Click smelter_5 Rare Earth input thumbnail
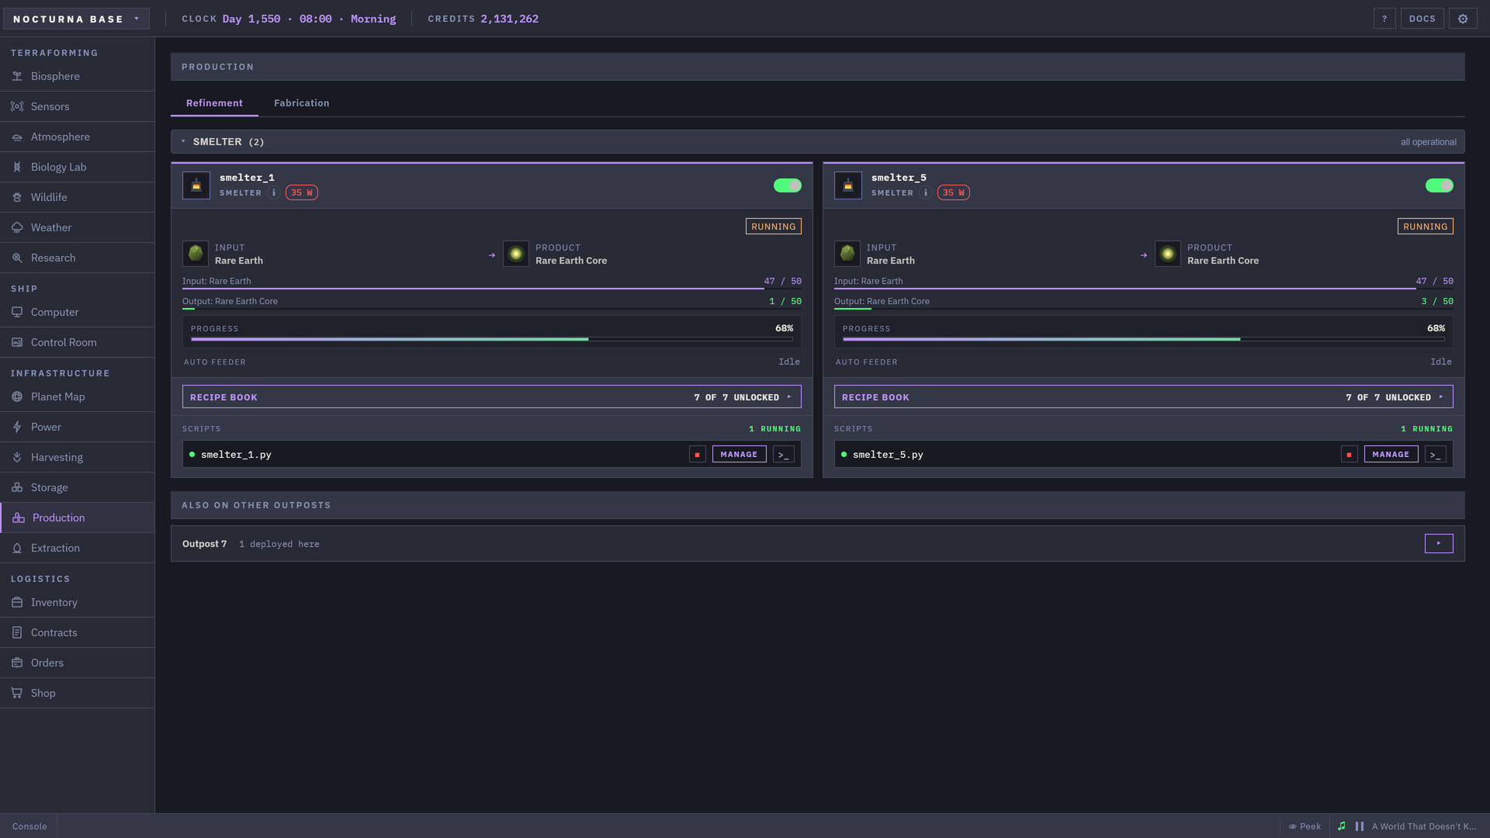 (x=847, y=254)
